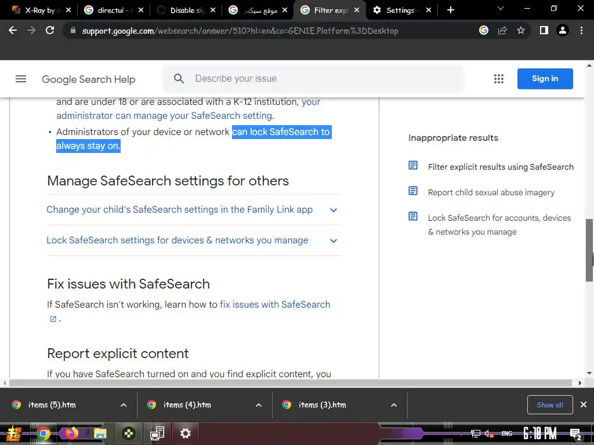The image size is (594, 445).
Task: Click the vertical scrollbar thumb
Action: [x=589, y=250]
